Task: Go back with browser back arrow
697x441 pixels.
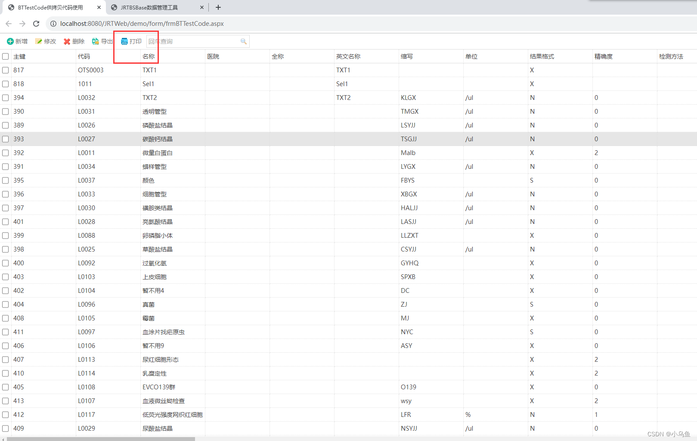Action: (9, 24)
